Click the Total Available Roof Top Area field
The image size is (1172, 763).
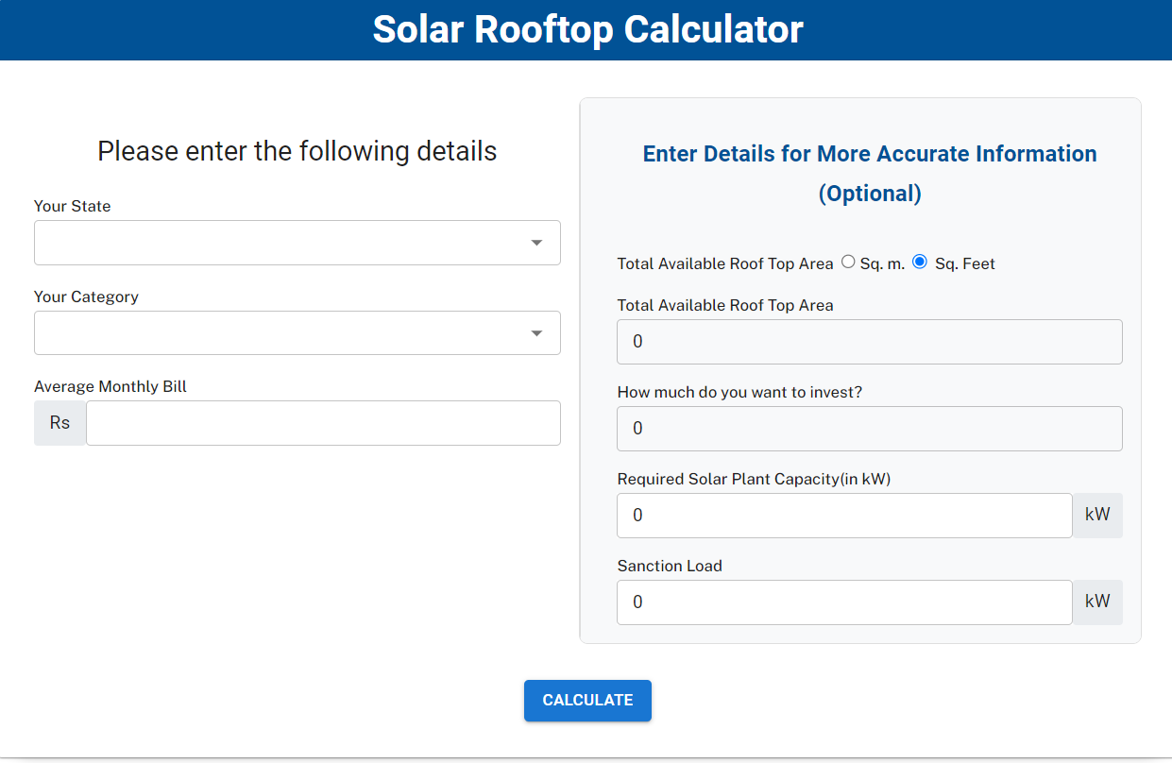[x=870, y=342]
